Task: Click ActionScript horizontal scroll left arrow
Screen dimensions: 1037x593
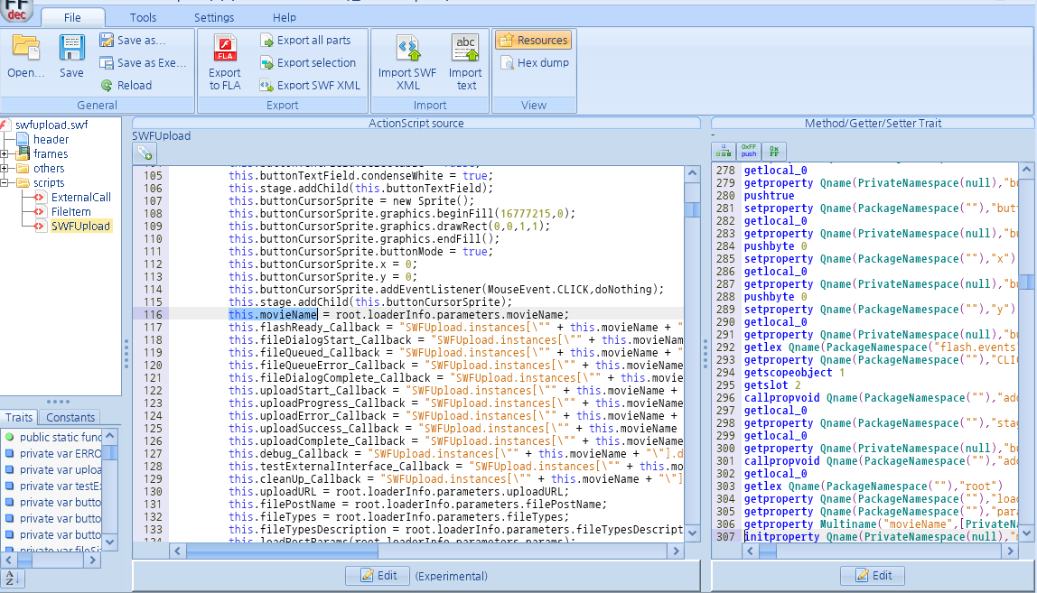Action: 177,551
